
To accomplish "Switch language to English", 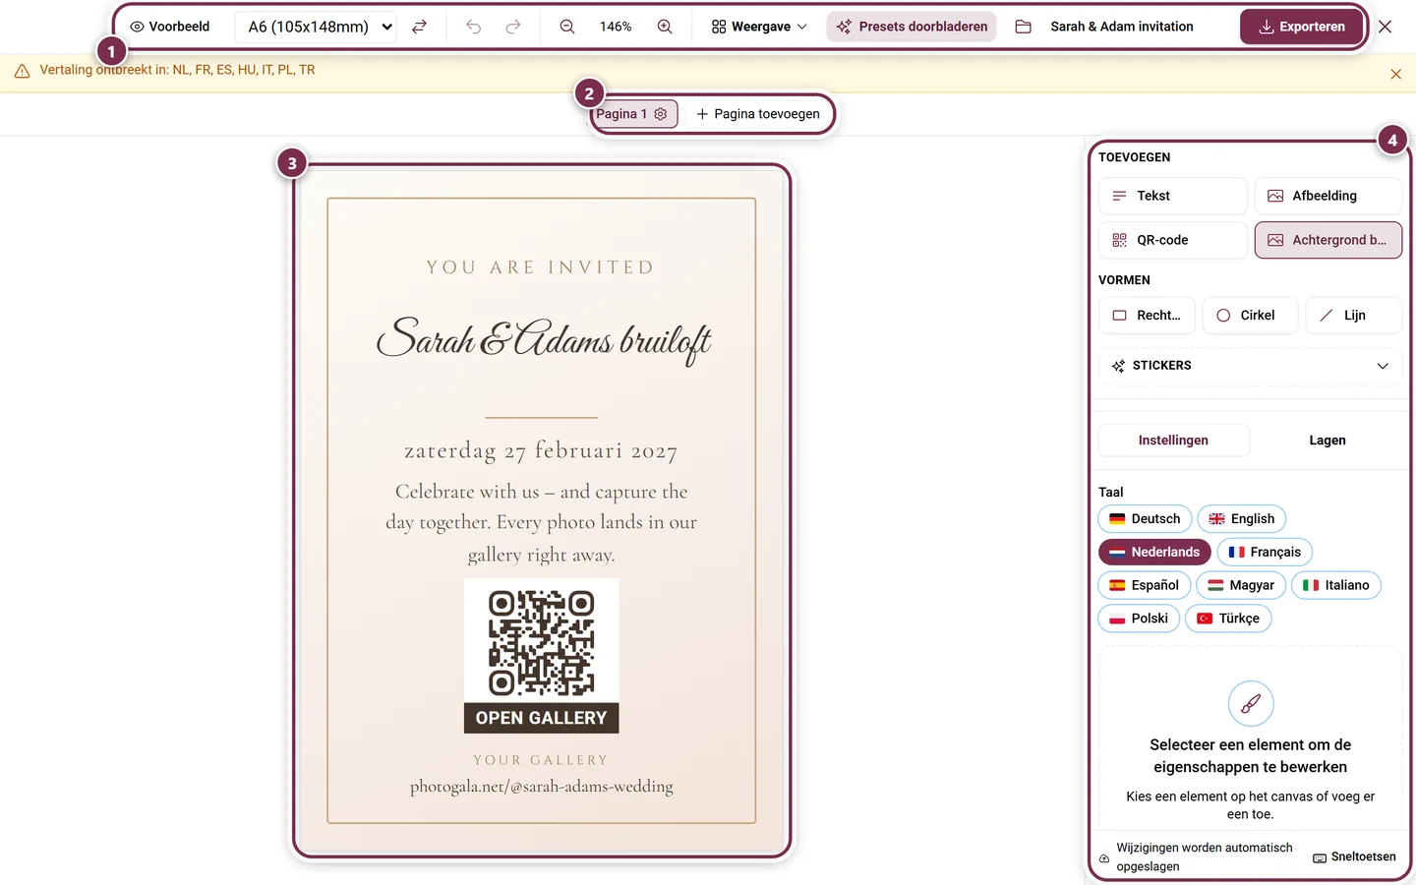I will [1241, 519].
